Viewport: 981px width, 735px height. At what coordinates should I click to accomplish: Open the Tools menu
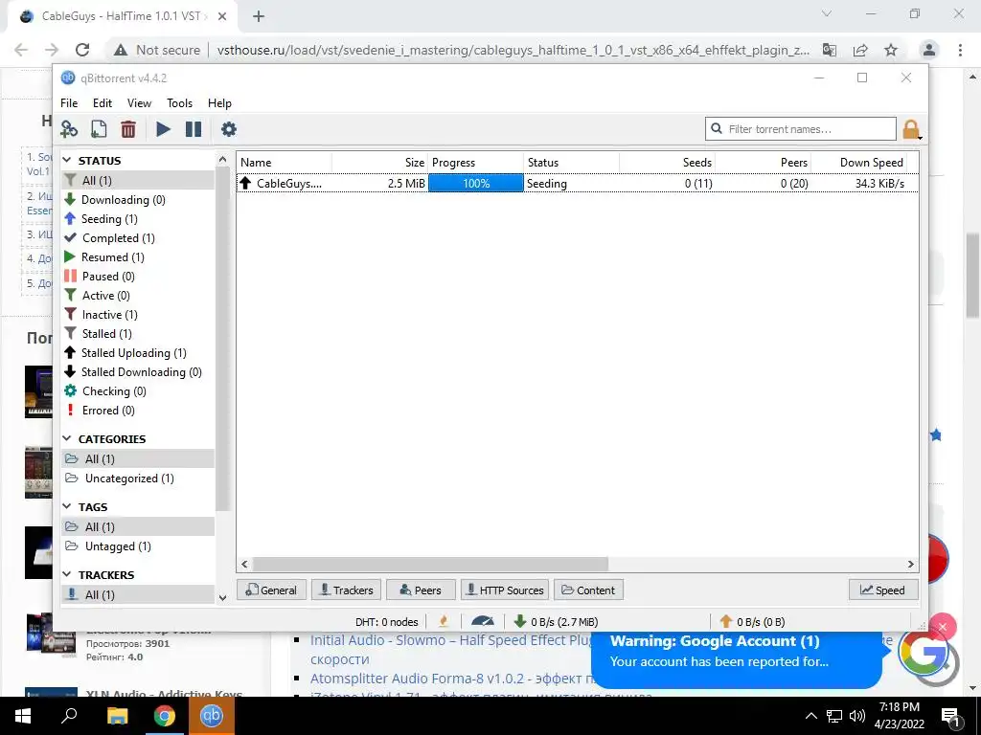click(179, 103)
